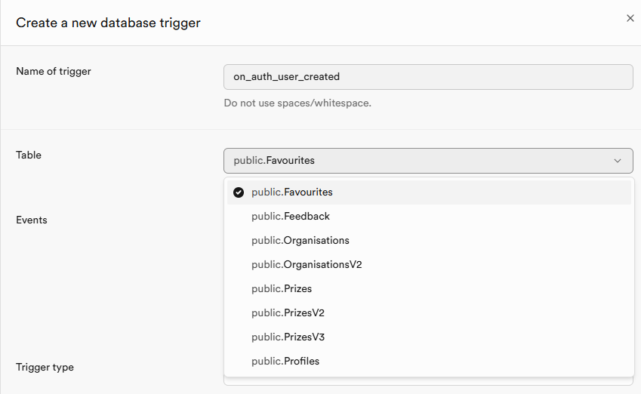Select public.Prizes as the table
641x394 pixels.
point(282,289)
